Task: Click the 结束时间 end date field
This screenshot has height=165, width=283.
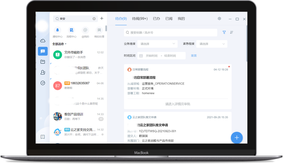Action: pyautogui.click(x=170, y=56)
